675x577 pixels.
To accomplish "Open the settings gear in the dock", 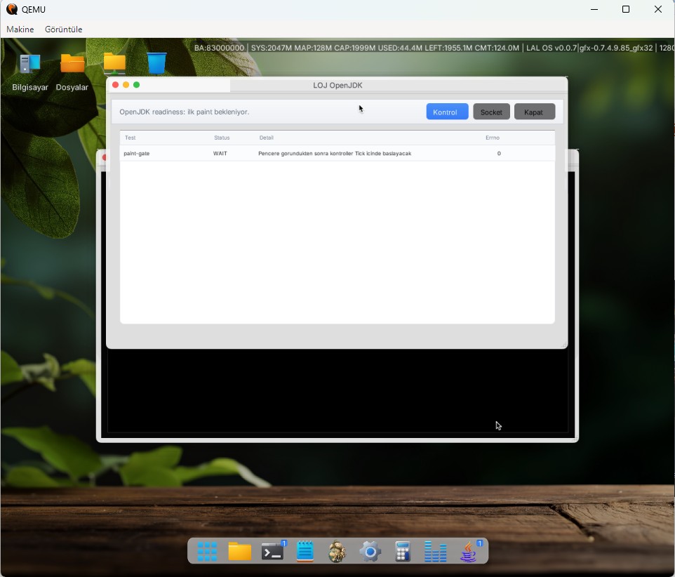I will 370,551.
